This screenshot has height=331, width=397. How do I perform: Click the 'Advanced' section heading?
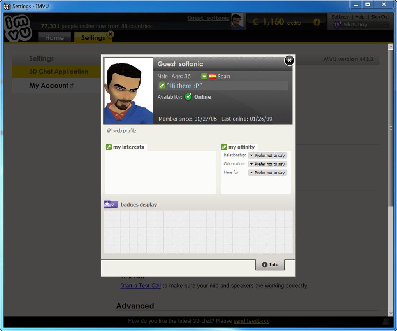[x=135, y=306]
